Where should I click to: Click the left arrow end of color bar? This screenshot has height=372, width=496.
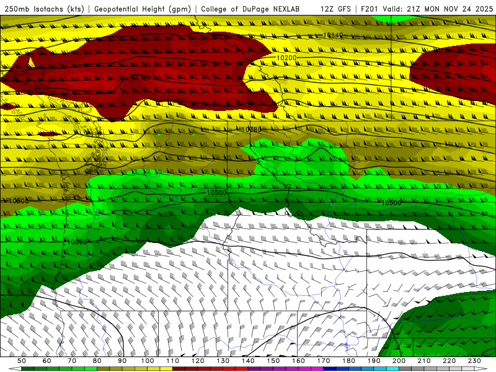click(x=15, y=369)
